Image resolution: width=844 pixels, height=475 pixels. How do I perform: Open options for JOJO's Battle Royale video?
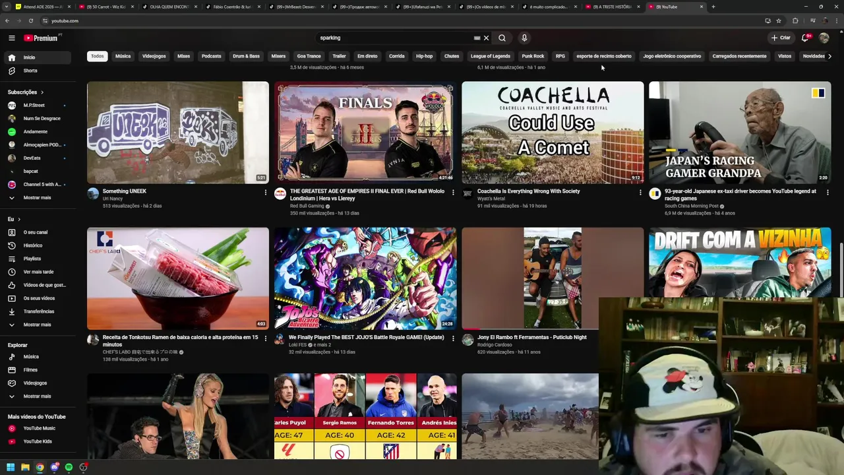point(453,338)
